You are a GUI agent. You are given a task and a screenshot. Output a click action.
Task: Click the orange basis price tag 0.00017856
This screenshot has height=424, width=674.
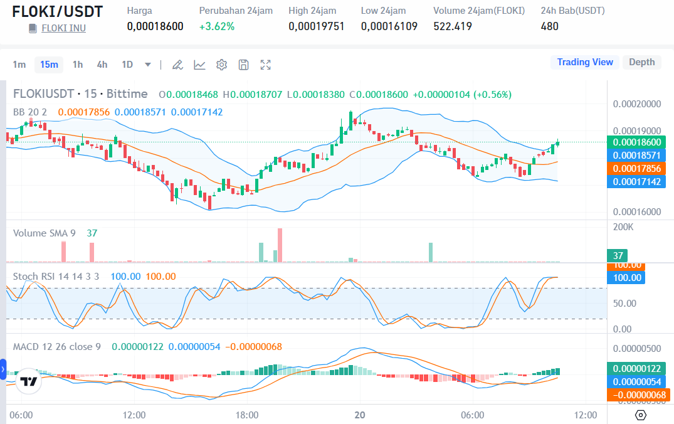coord(636,169)
